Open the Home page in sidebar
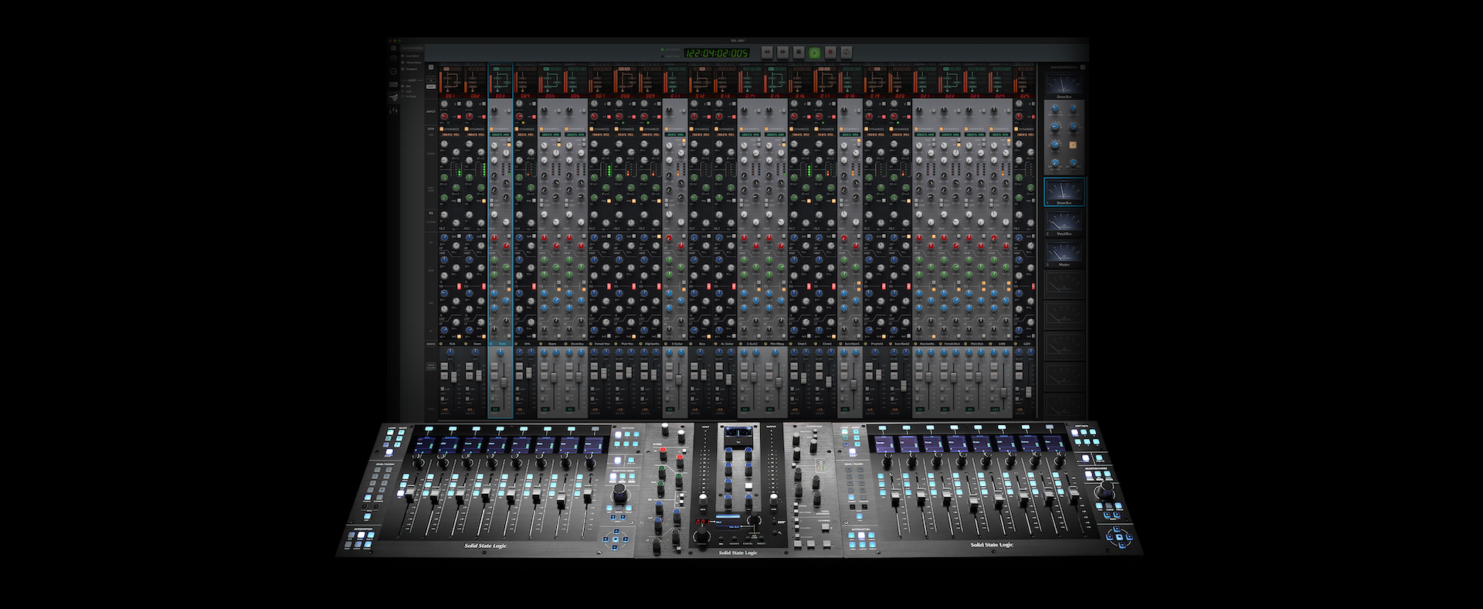This screenshot has width=1483, height=609. tap(393, 59)
